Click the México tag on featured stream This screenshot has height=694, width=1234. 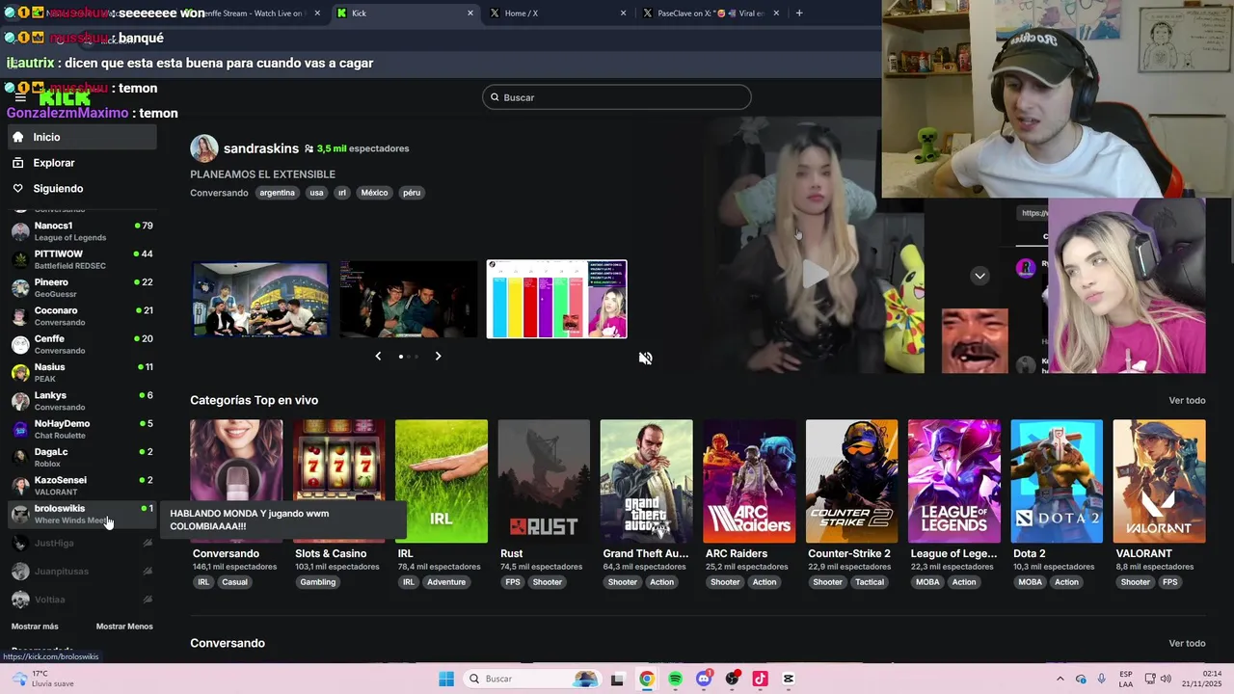(374, 193)
